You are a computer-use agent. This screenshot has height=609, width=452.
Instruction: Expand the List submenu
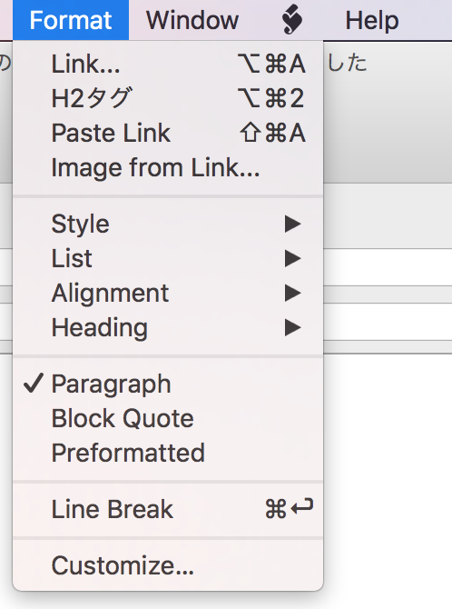(x=168, y=258)
